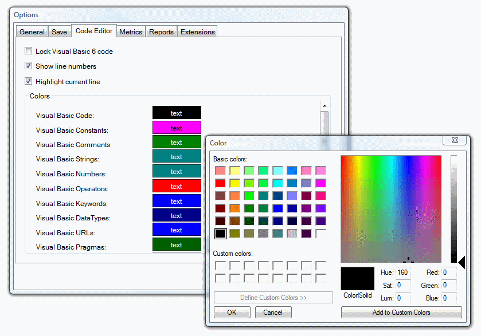Select the bright cyan basic color swatch
481x336 pixels.
[x=277, y=183]
